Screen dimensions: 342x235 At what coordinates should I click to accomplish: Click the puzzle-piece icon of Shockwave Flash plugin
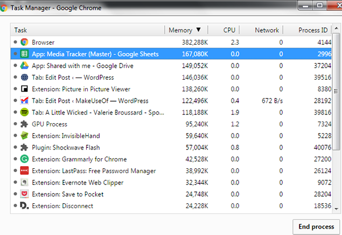coord(24,147)
